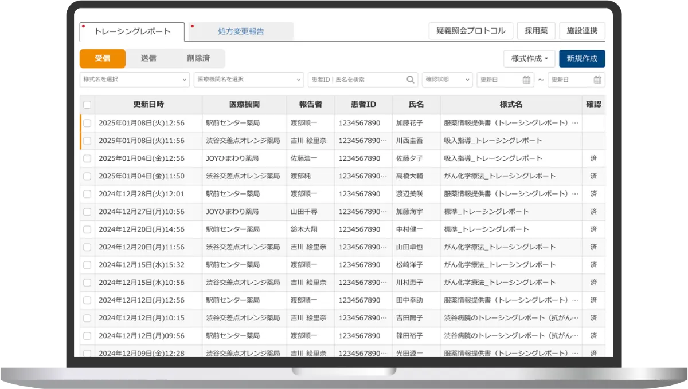Click the search magnifier icon in patient search
Viewport: 688px width, 389px height.
tap(411, 80)
